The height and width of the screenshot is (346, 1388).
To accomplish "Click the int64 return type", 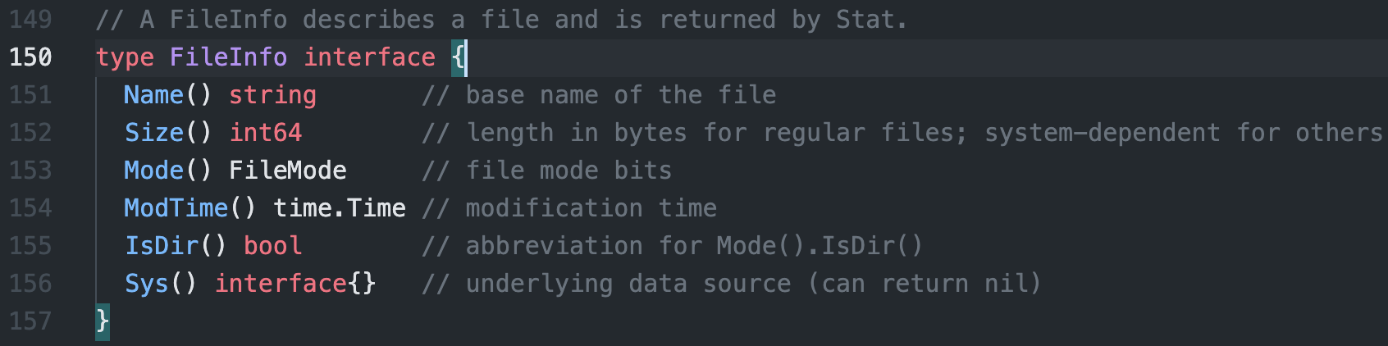I will pyautogui.click(x=266, y=133).
